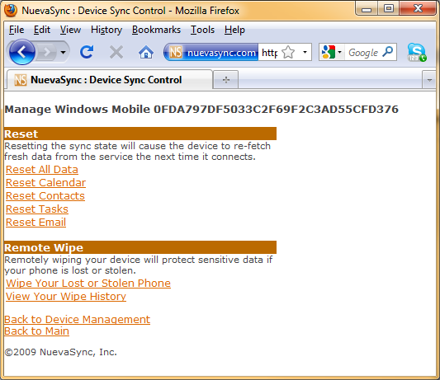
Task: Click the Reset Calendar link
Action: 45,183
